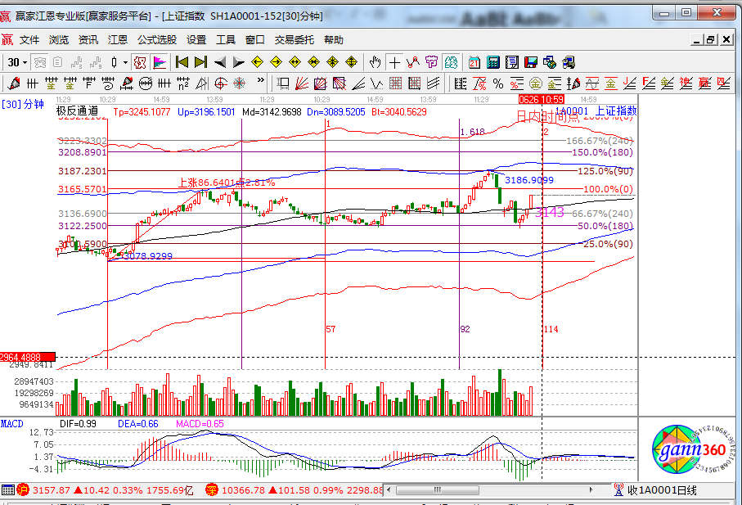Select the Gann square box tool

[x=321, y=83]
